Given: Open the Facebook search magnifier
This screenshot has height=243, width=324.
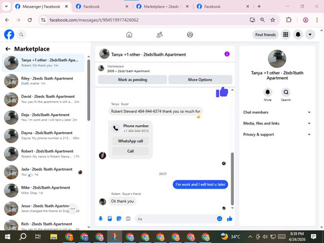Looking at the screenshot, I should click(21, 34).
